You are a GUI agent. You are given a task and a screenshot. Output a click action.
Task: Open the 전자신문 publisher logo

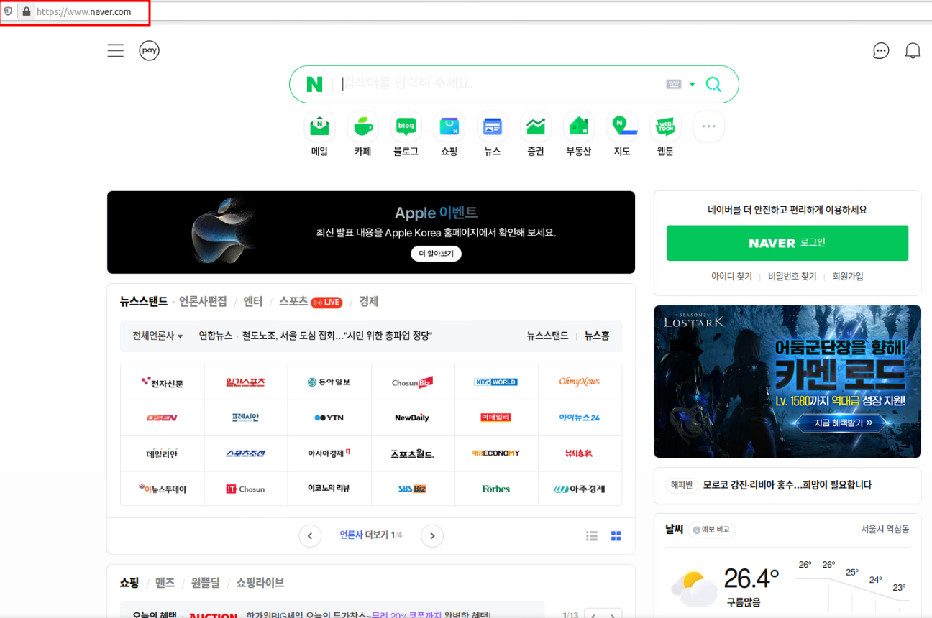[x=163, y=382]
